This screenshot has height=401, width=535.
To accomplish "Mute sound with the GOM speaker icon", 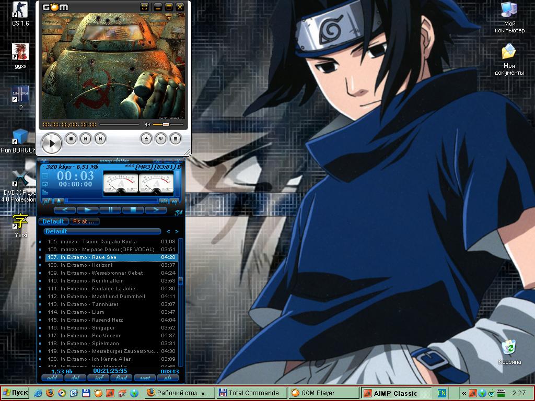I will tap(147, 124).
